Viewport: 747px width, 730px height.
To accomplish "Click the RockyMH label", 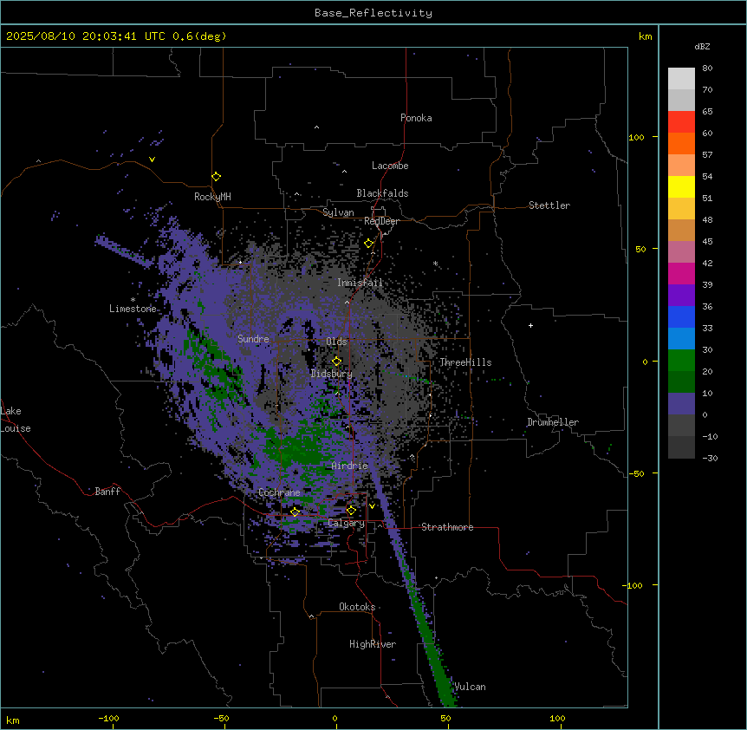I will tap(212, 197).
